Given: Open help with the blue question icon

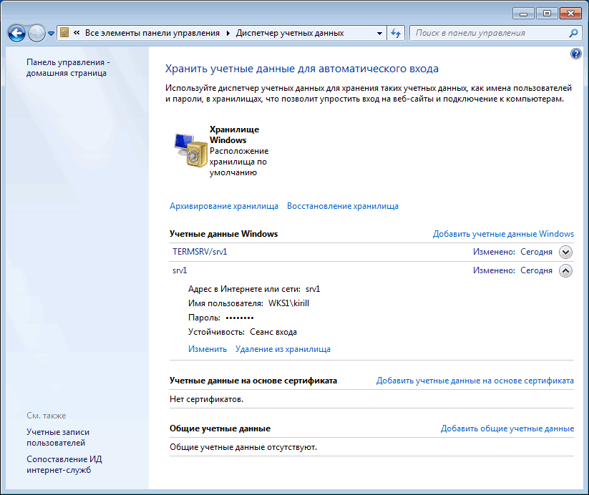Looking at the screenshot, I should click(x=576, y=54).
